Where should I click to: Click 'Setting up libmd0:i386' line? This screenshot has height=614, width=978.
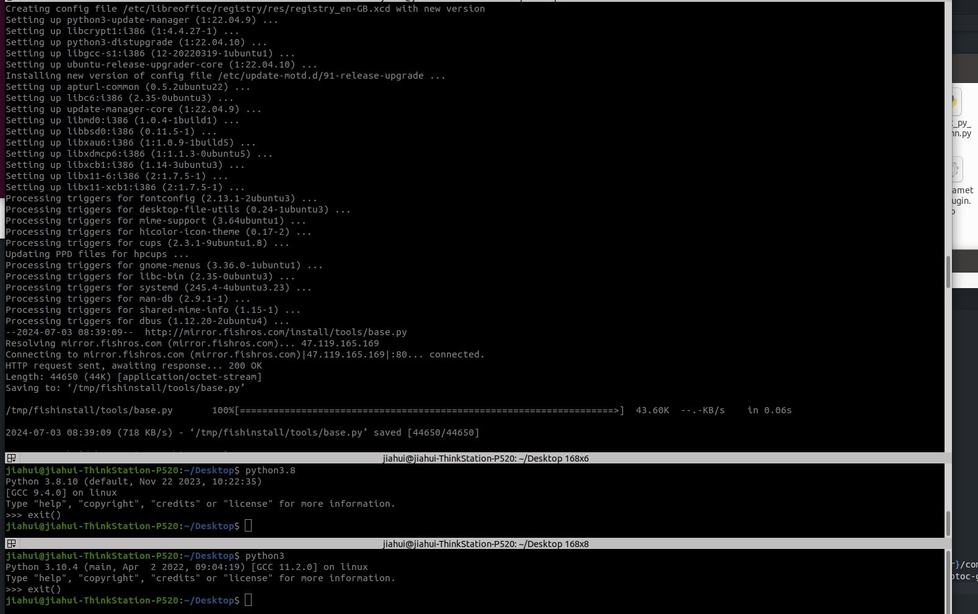(x=122, y=120)
